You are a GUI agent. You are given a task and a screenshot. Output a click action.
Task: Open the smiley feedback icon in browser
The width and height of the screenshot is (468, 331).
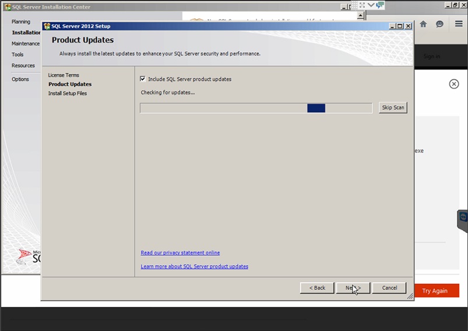pos(439,24)
